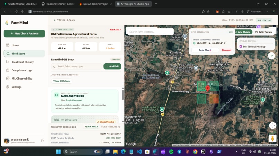Click the purple home marker on map
The image size is (279, 156).
[x=259, y=27]
